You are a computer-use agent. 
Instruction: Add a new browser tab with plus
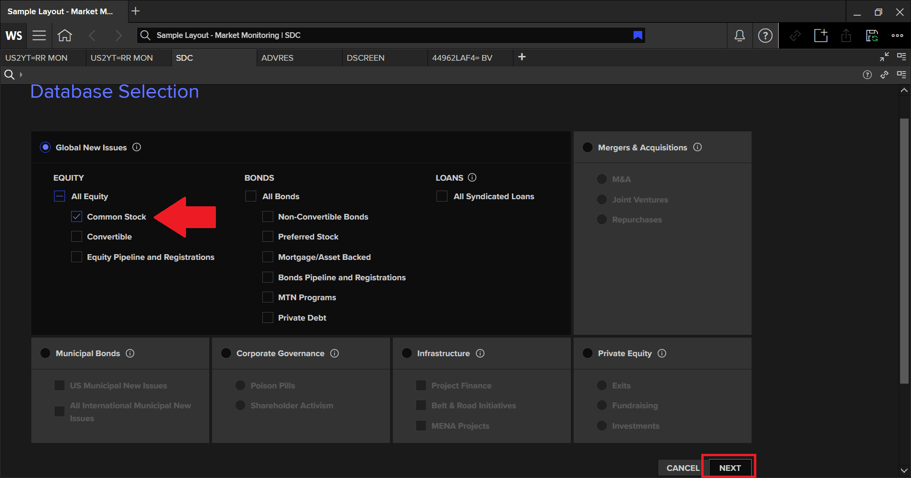pyautogui.click(x=136, y=11)
